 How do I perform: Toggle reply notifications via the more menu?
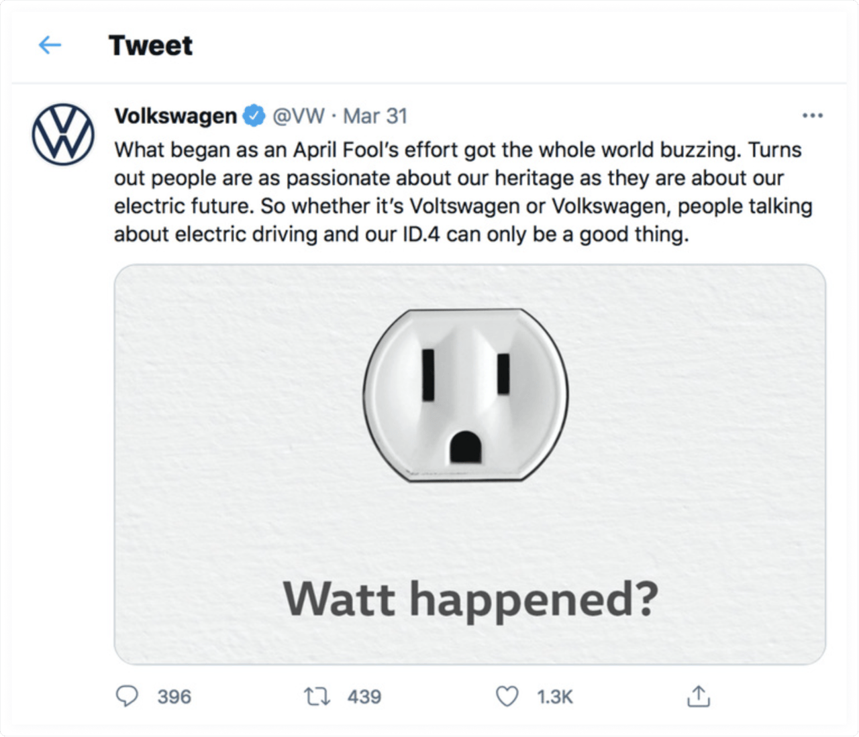point(813,115)
